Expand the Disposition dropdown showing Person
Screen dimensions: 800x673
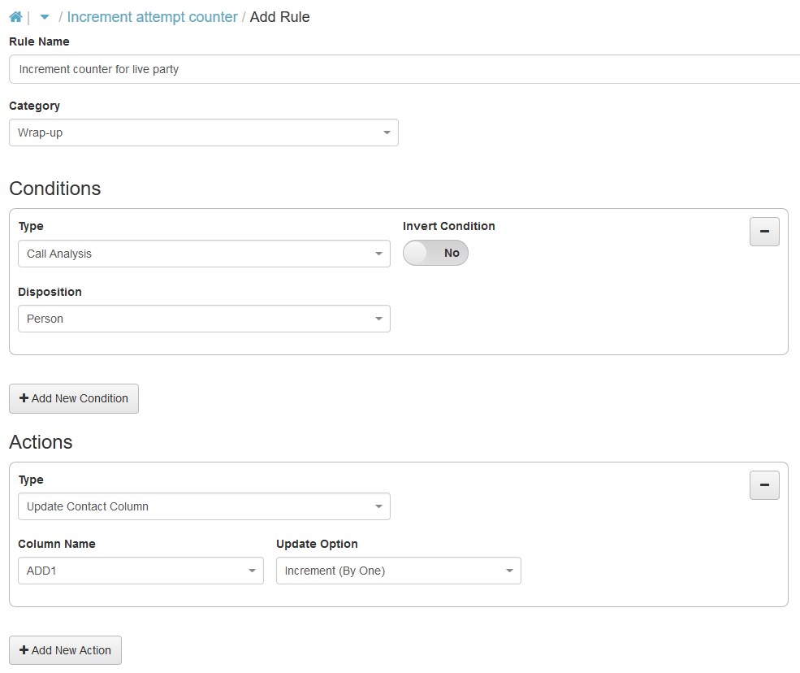pyautogui.click(x=203, y=319)
